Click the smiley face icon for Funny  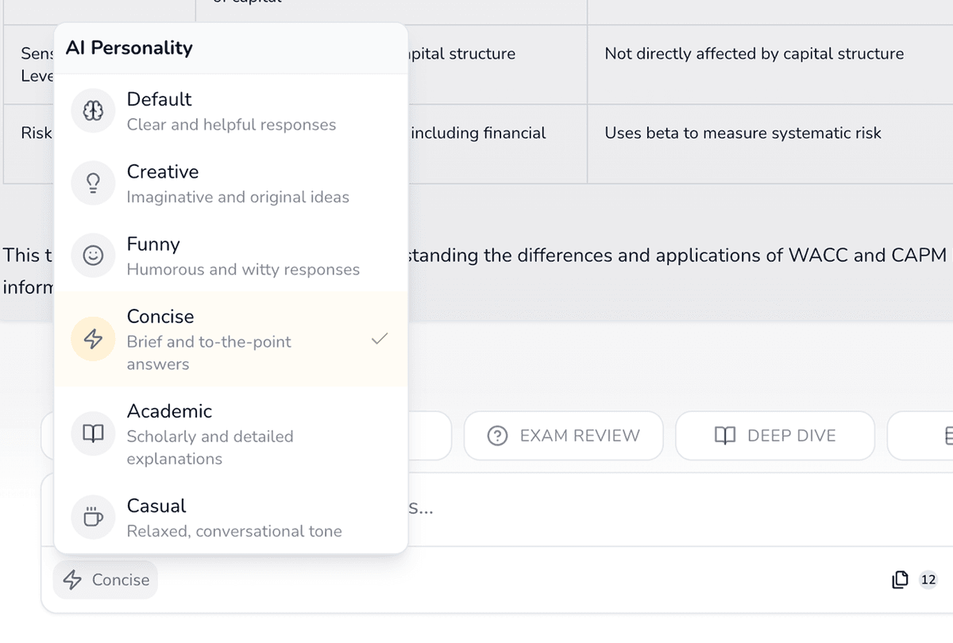click(x=94, y=256)
